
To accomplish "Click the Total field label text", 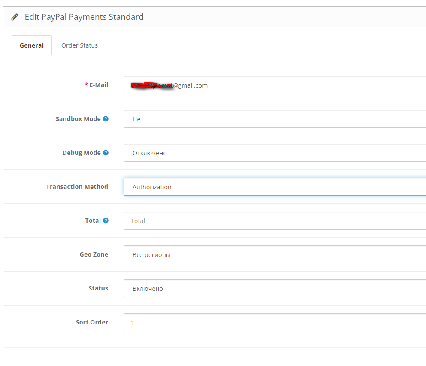I will click(x=93, y=221).
